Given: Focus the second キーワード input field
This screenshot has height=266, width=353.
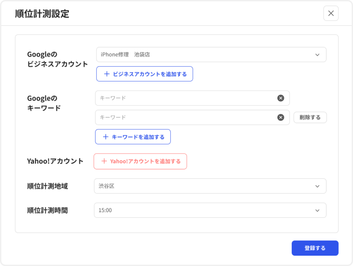Looking at the screenshot, I should tap(182, 117).
